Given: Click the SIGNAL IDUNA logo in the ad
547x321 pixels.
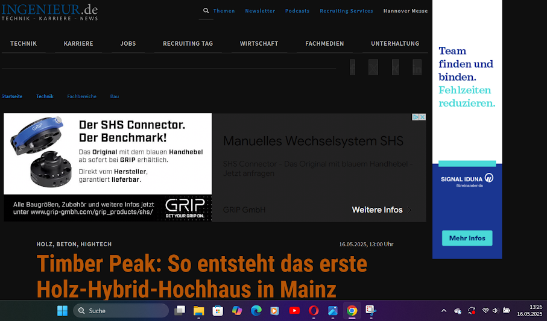Looking at the screenshot, I should tap(467, 180).
